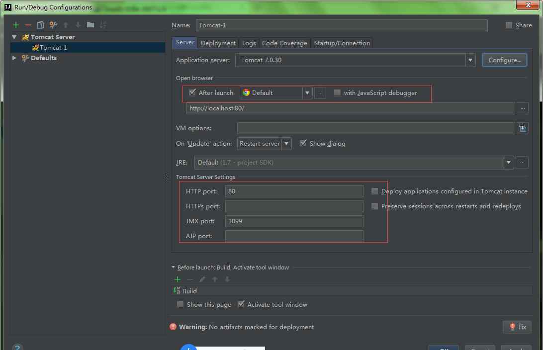The image size is (543, 350).
Task: Enable Deploy applications configured in Tomcat instance
Action: click(374, 191)
